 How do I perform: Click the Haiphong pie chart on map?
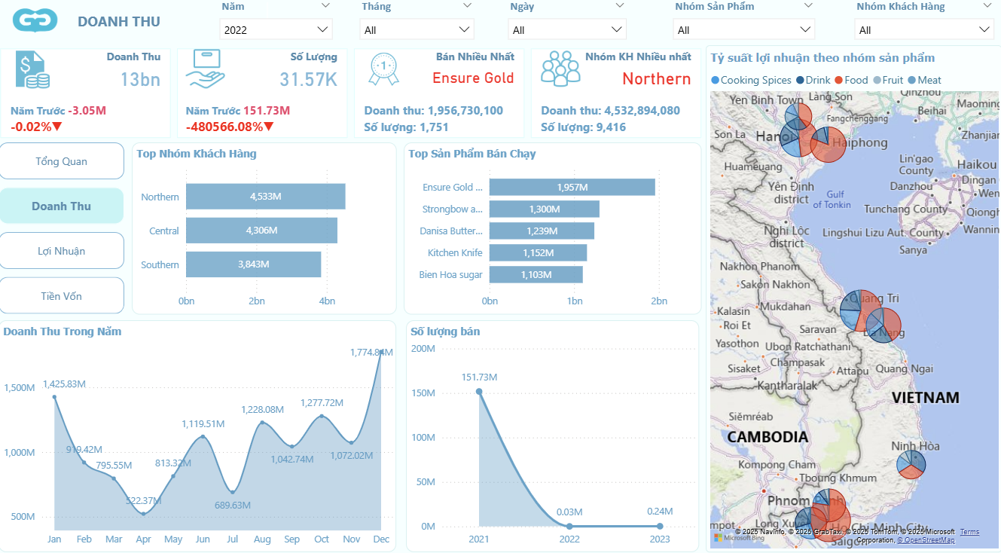coord(829,145)
